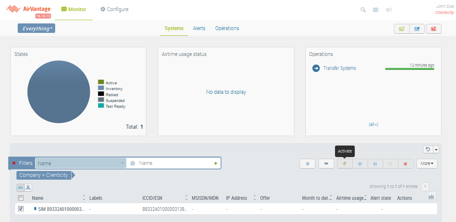
Task: Click the green add widget icon
Action: tap(402, 29)
